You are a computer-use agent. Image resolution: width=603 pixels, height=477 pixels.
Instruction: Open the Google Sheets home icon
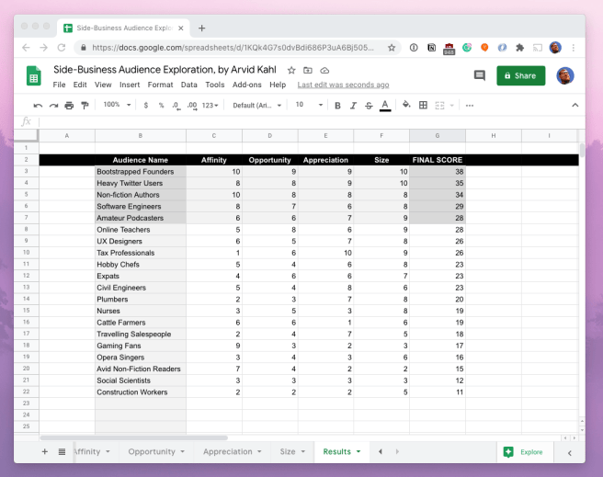(34, 75)
